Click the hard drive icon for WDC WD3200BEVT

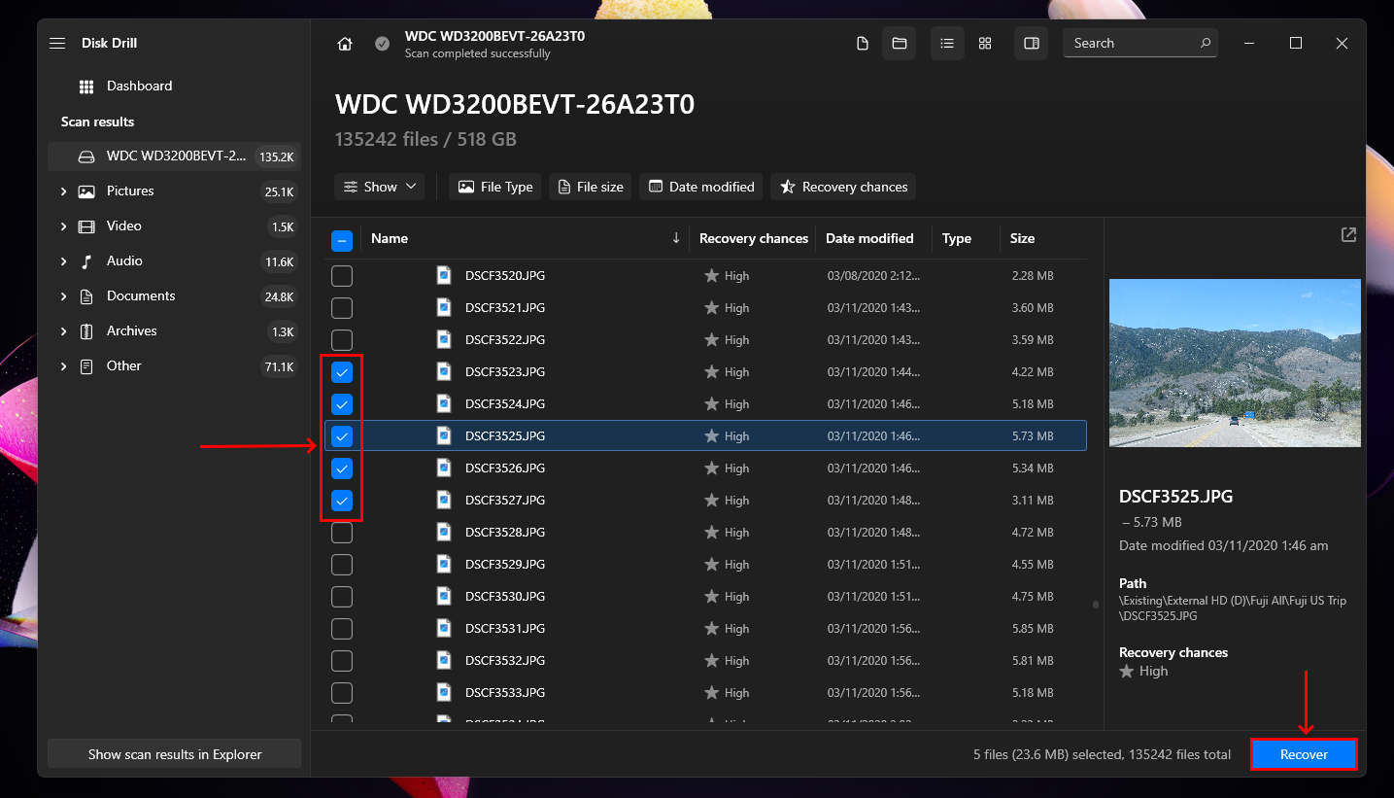point(86,156)
